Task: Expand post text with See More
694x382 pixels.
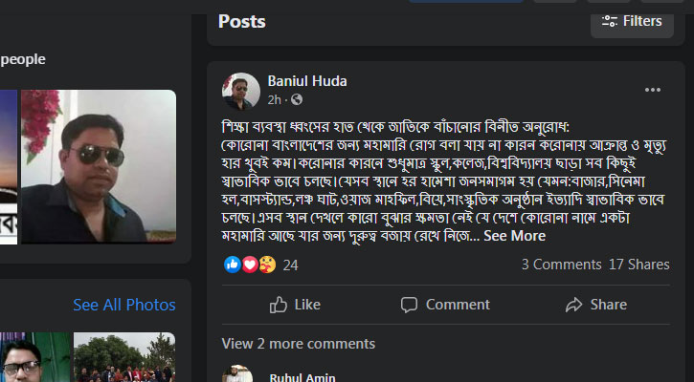Action: click(514, 236)
